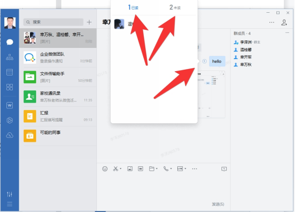Switch to the 未读 (unread) tab
295x212 pixels.
(x=175, y=7)
